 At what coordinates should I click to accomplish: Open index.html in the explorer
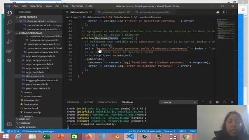point(31,108)
